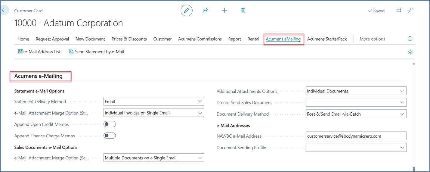Open Acumens Commissions menu
Image resolution: width=430 pixels, height=172 pixels.
(x=200, y=39)
